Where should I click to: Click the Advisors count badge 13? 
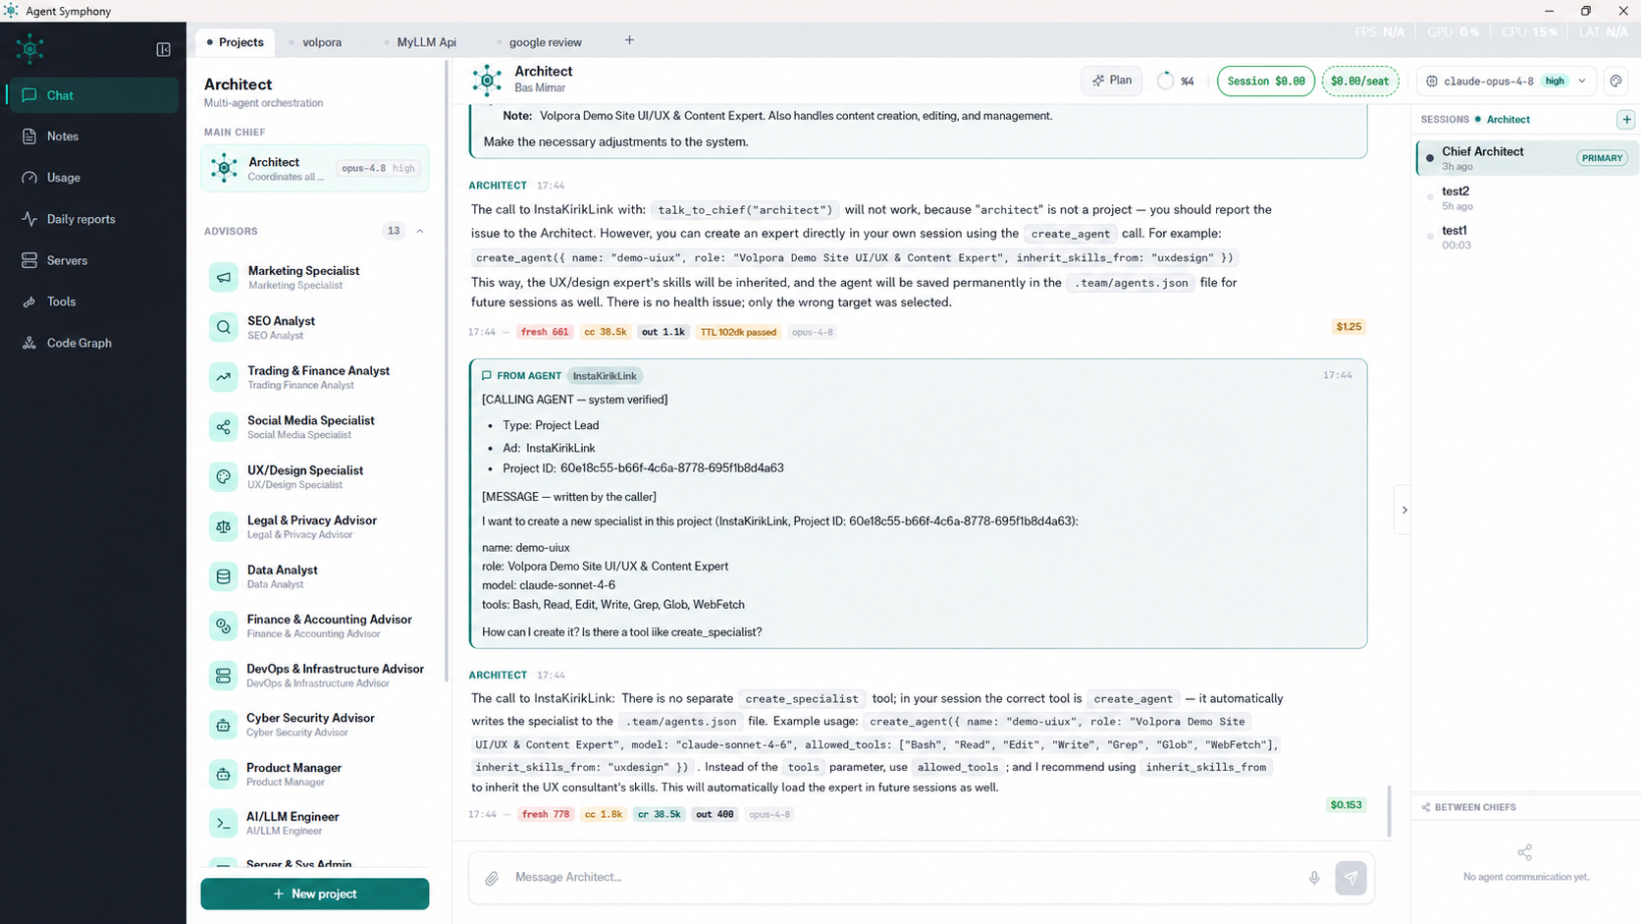394,231
